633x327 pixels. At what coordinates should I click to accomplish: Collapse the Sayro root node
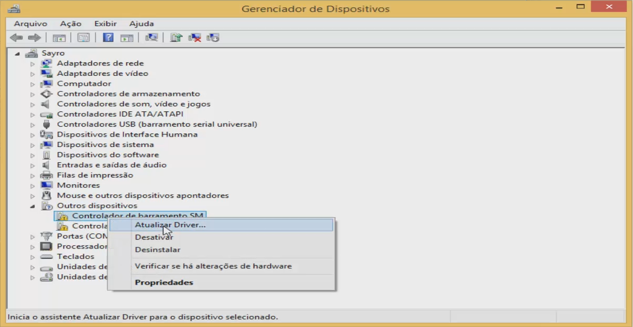[17, 53]
